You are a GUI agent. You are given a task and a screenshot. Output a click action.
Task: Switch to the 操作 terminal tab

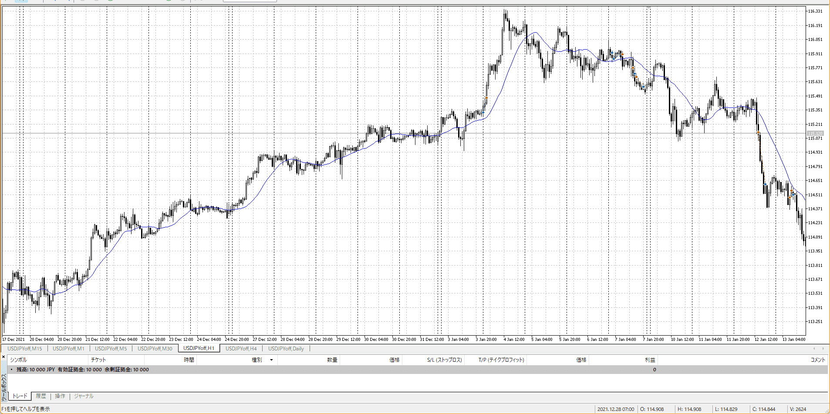pyautogui.click(x=60, y=396)
